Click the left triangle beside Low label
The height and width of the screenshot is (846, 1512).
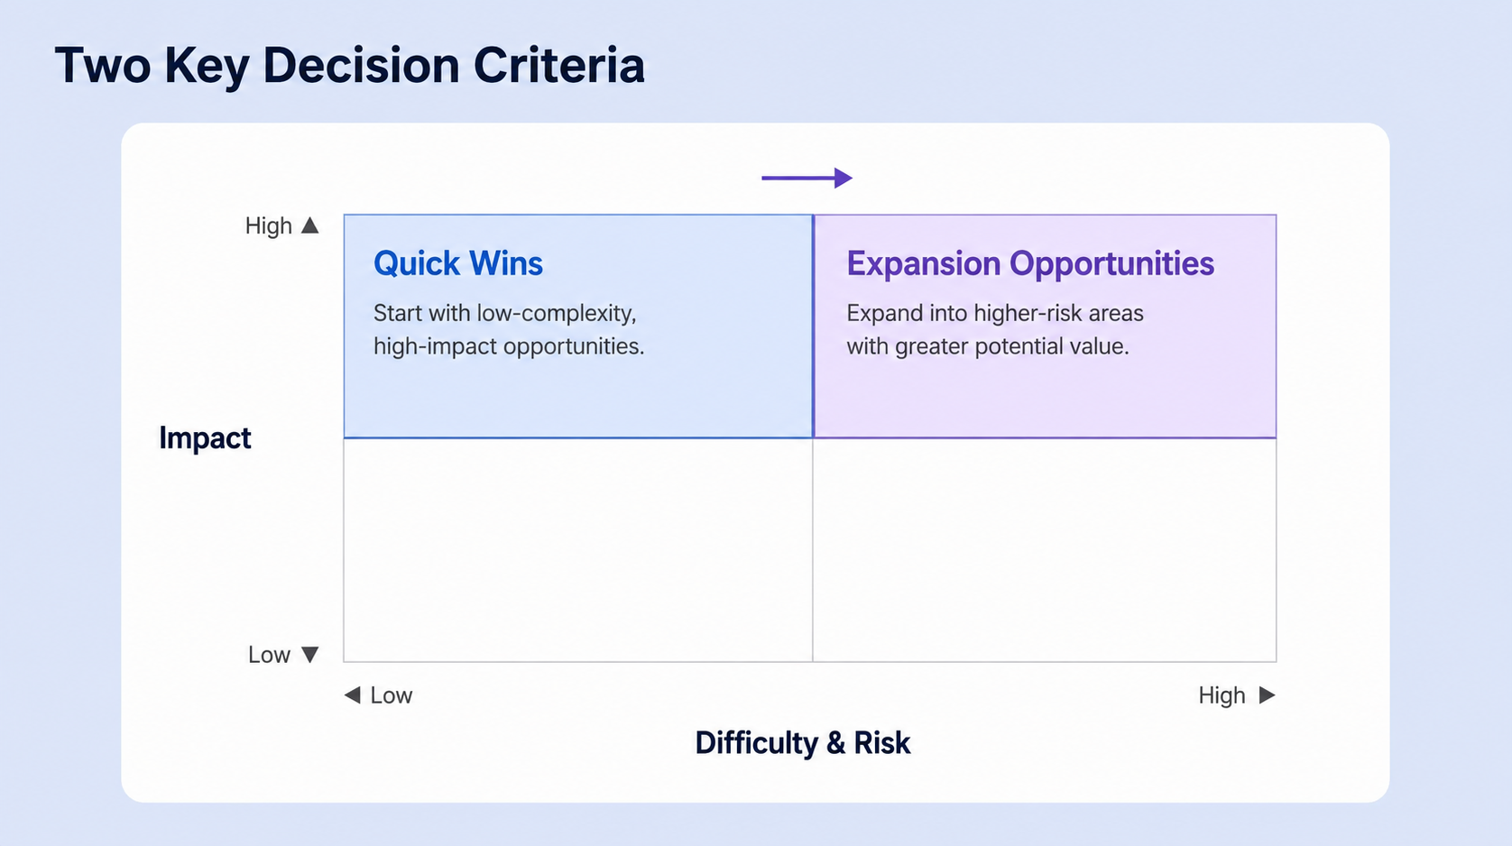pyautogui.click(x=353, y=694)
